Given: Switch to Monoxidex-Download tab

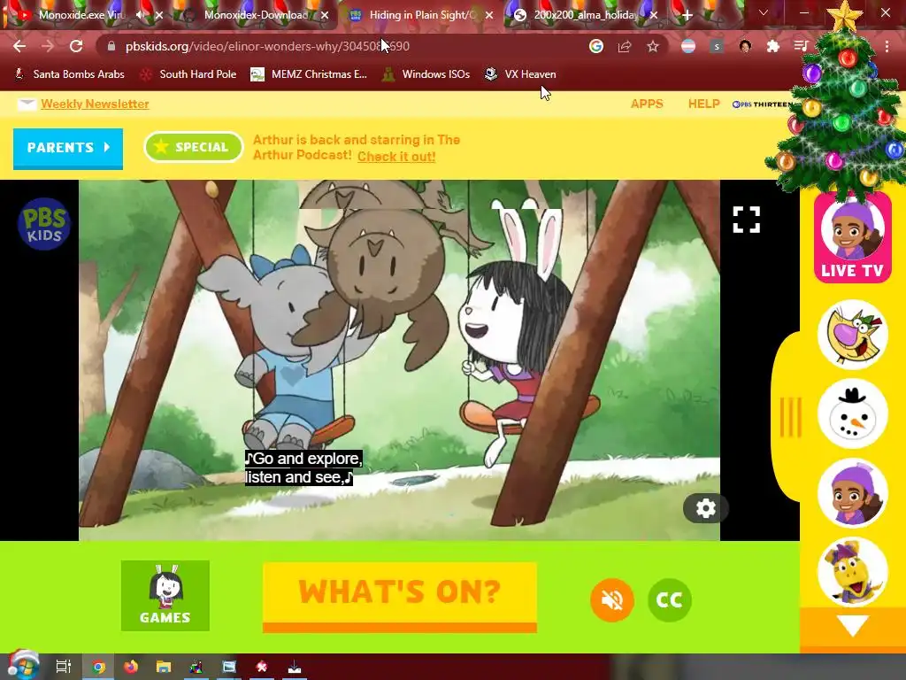Looking at the screenshot, I should pyautogui.click(x=254, y=15).
